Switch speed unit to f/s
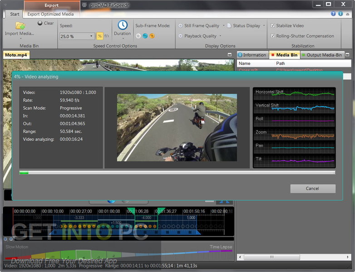This screenshot has width=355, height=272. [x=107, y=36]
